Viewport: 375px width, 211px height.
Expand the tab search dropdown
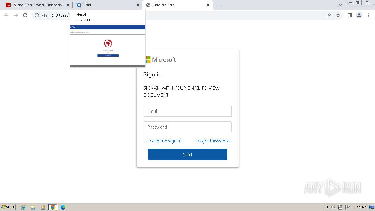coord(340,5)
